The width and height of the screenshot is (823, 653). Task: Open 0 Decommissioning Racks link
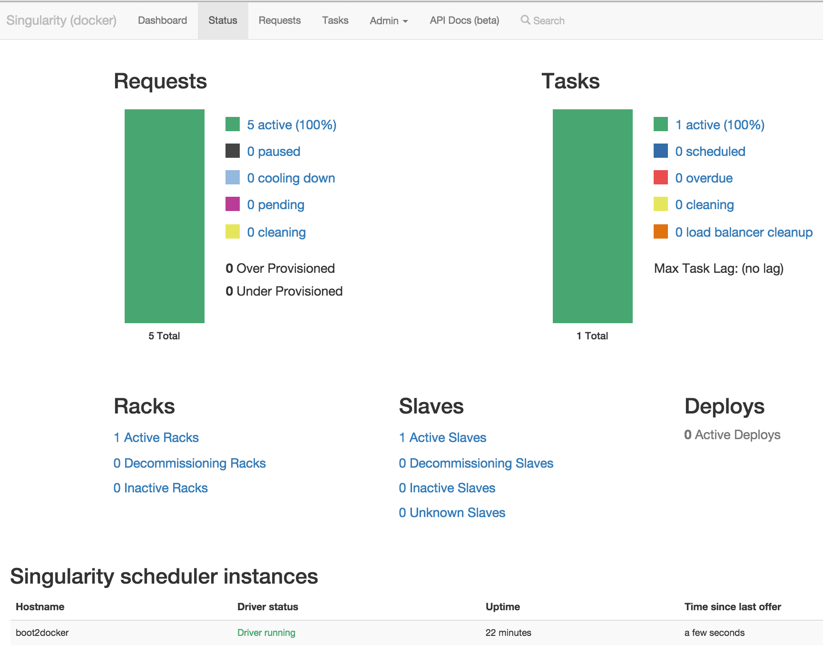coord(190,463)
